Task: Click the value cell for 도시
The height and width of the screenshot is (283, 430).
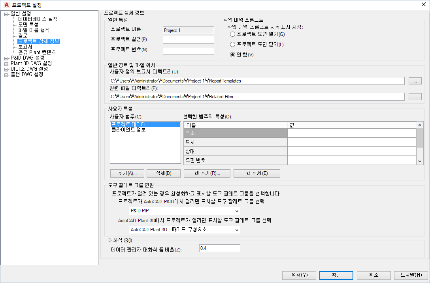Action: coord(352,142)
